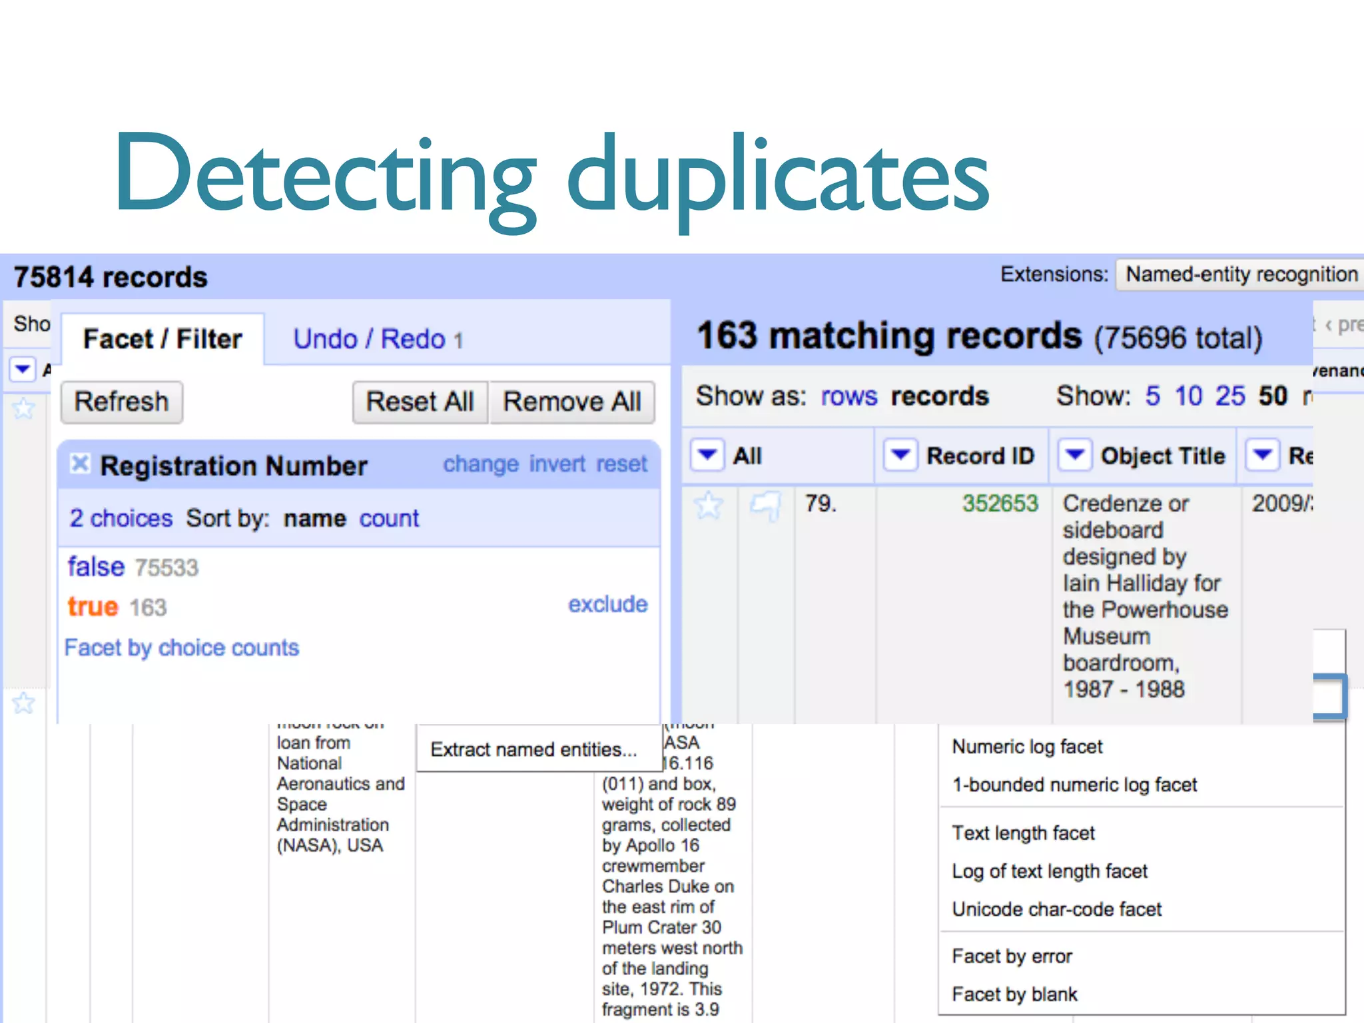This screenshot has height=1023, width=1364.
Task: Exclude the true facet value
Action: 607,604
